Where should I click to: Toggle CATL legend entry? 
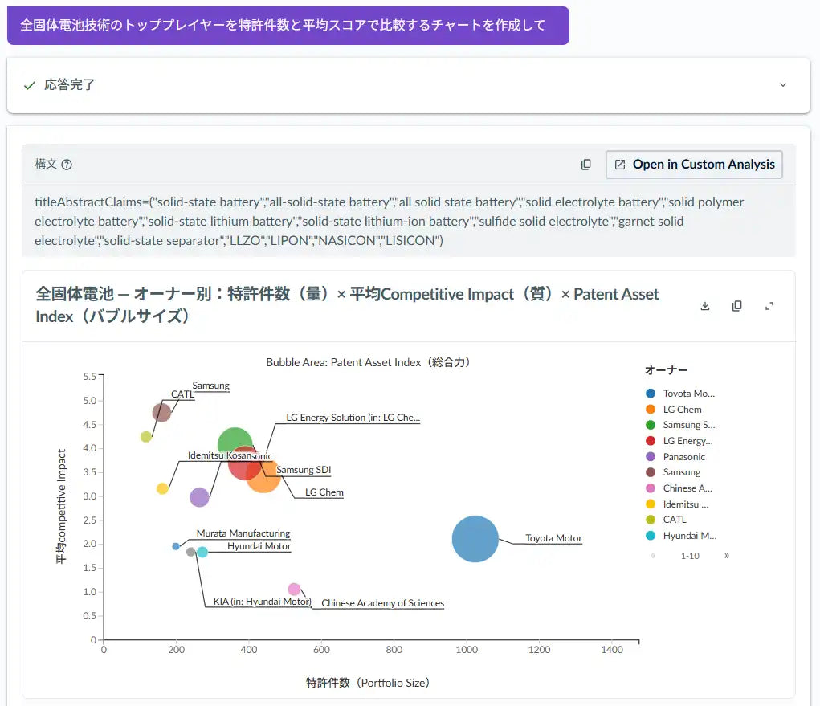pyautogui.click(x=667, y=520)
